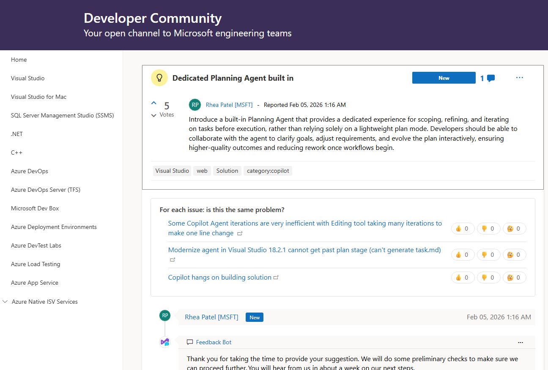Thumbs down the 'Modernize agent' issue
Image resolution: width=548 pixels, height=370 pixels.
pyautogui.click(x=488, y=255)
